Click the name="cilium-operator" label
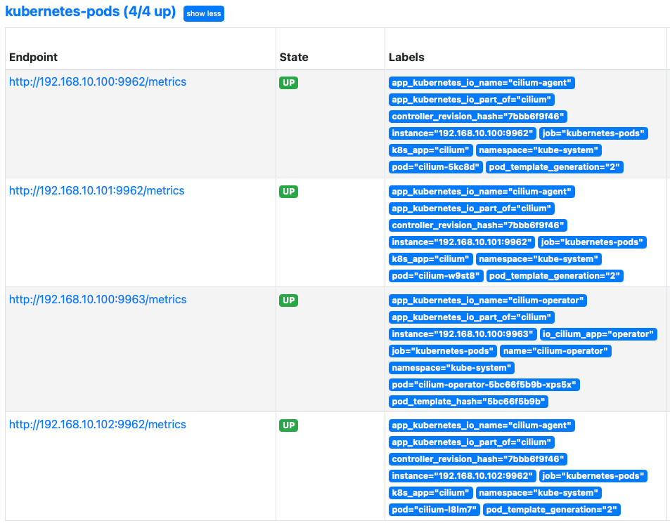670x528 pixels. tap(555, 351)
